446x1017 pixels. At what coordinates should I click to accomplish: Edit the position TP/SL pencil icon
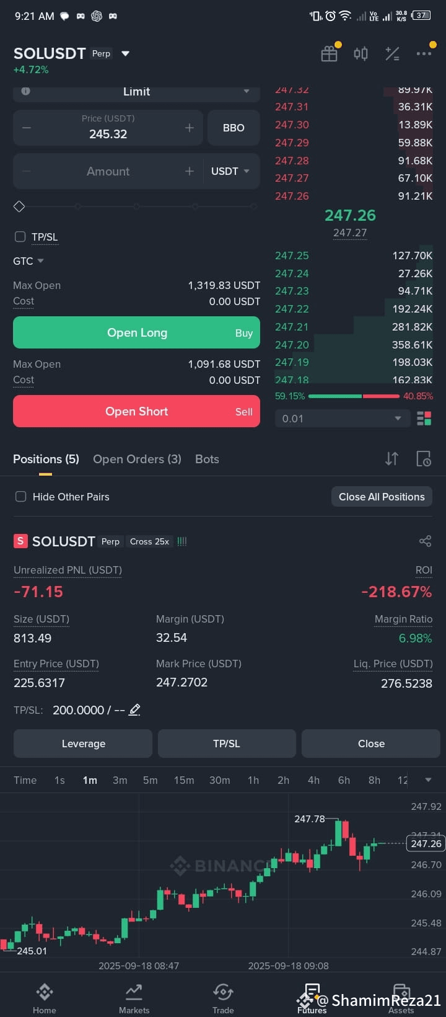pos(134,709)
